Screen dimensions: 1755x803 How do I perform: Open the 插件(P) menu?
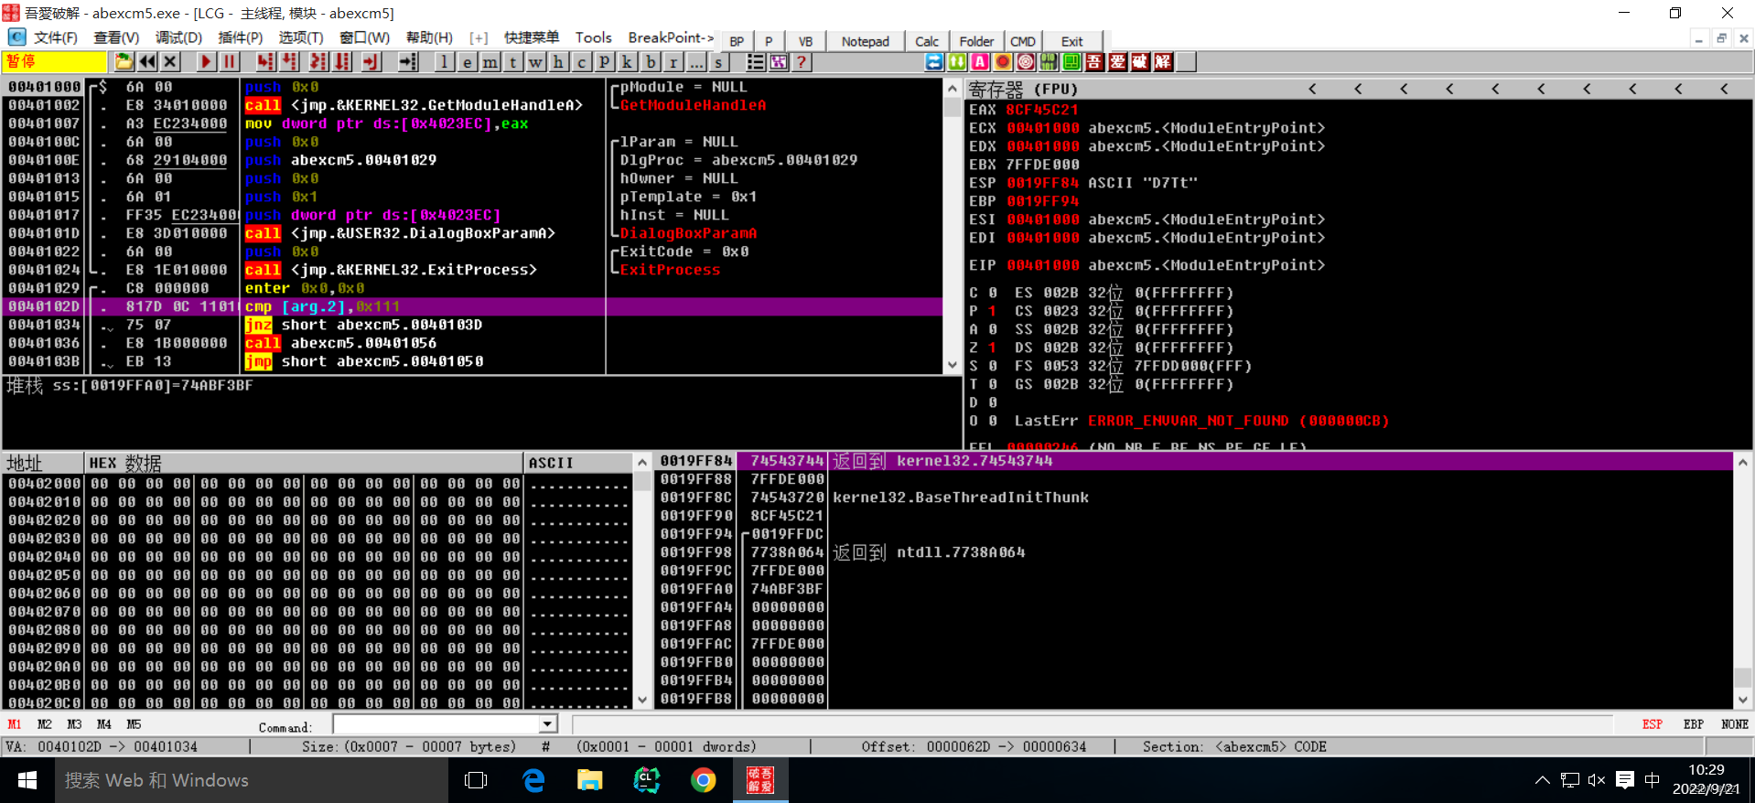[x=240, y=37]
